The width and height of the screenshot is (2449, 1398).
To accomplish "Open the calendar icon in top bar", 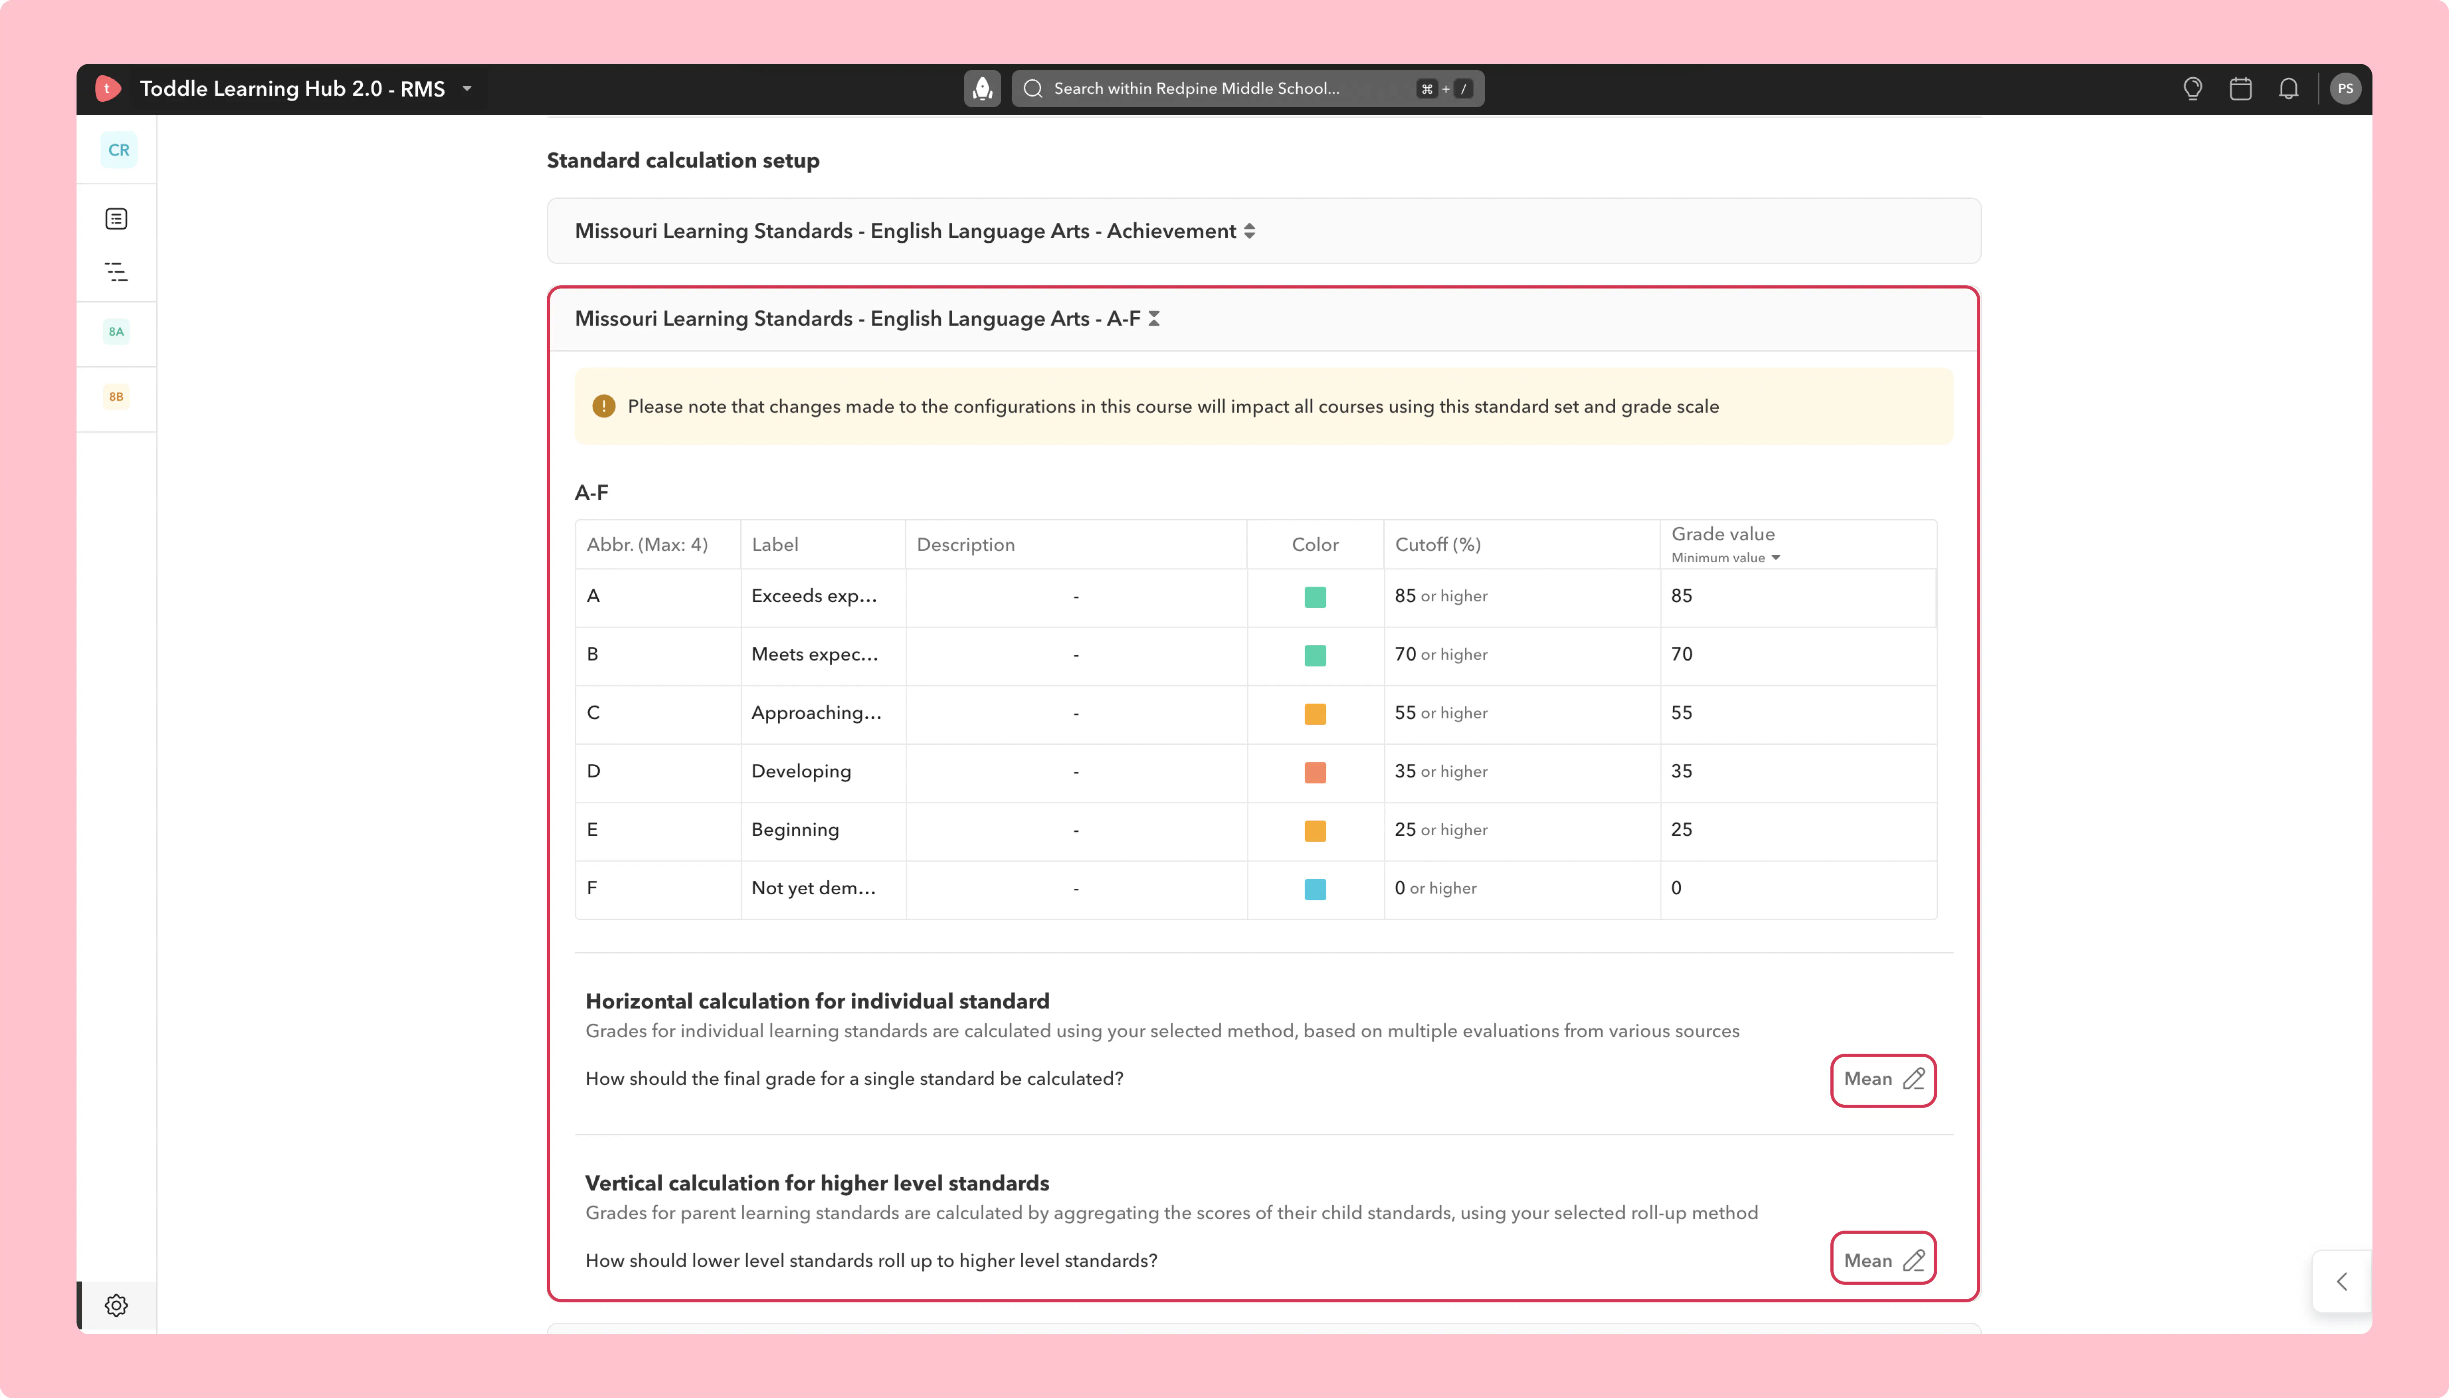I will coord(2240,88).
